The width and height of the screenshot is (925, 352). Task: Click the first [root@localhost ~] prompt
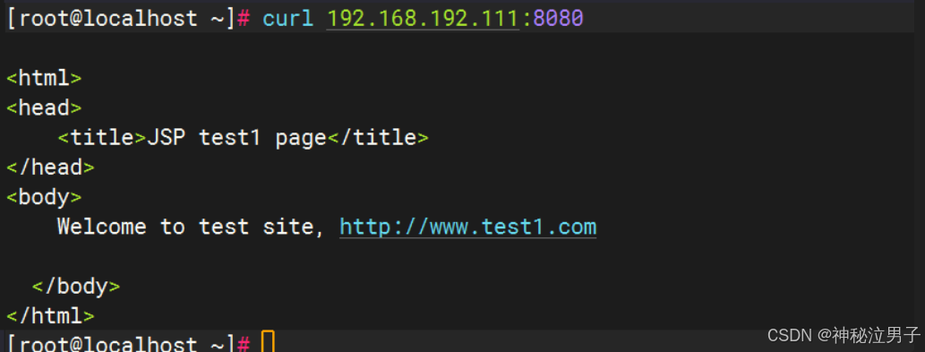click(121, 19)
